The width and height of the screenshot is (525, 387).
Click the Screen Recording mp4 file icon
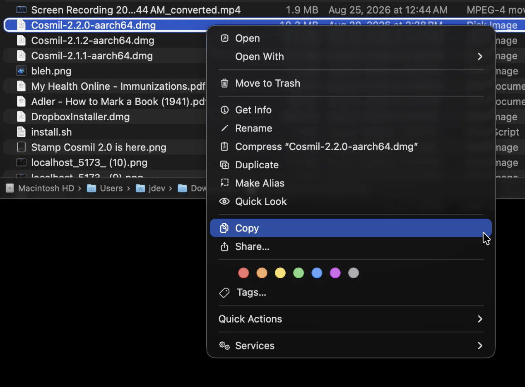pos(21,10)
